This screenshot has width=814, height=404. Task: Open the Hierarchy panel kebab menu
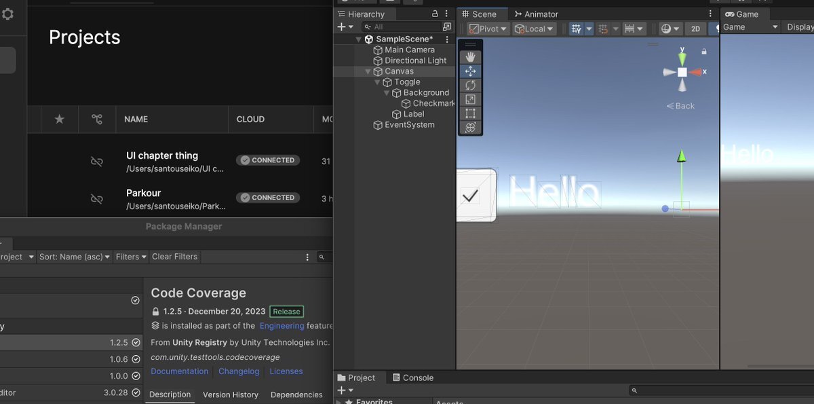[x=447, y=14]
